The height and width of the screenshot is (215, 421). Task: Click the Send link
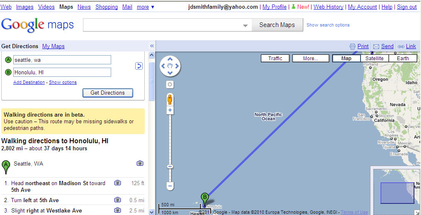[387, 46]
